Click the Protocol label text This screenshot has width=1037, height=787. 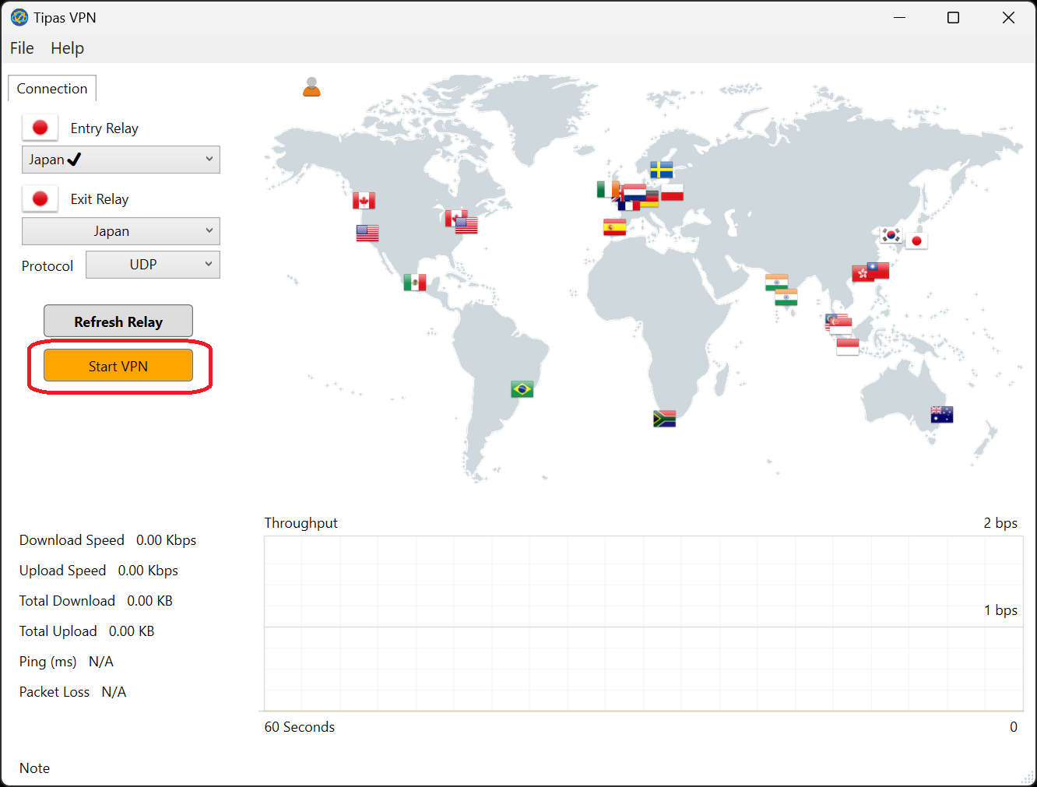coord(47,266)
